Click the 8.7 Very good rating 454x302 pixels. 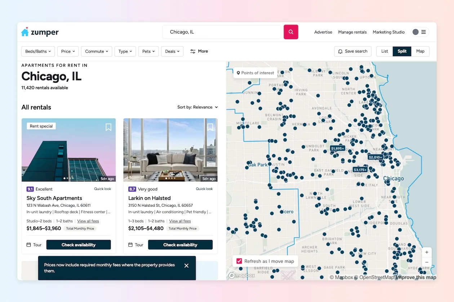tap(143, 189)
